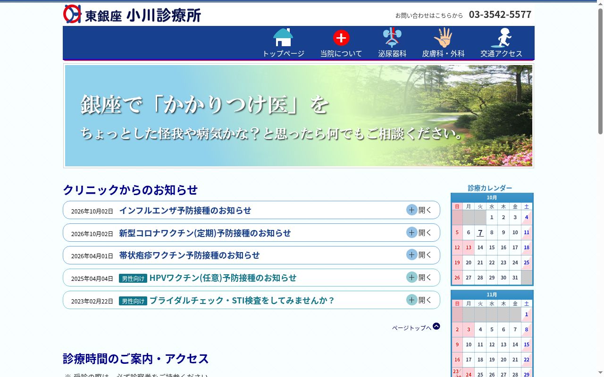604x377 pixels.
Task: Click お問い合わせはこちらから text
Action: pos(429,16)
